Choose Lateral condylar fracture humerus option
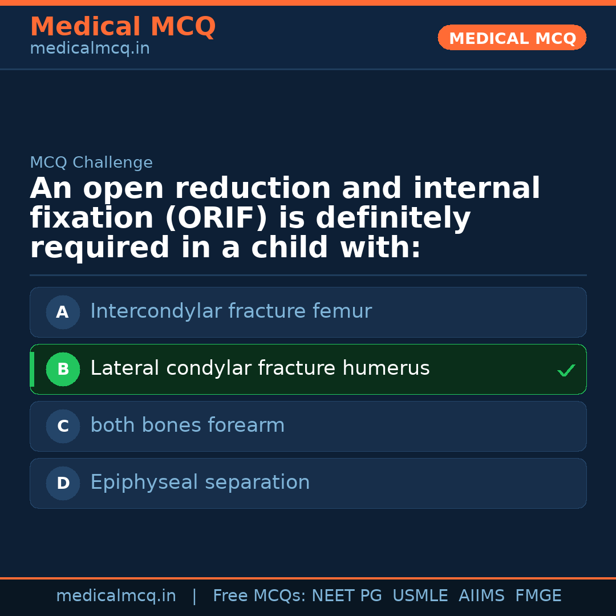 260,368
